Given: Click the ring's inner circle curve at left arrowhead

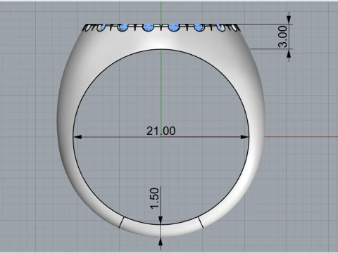Looking at the screenshot, I should pos(74,137).
